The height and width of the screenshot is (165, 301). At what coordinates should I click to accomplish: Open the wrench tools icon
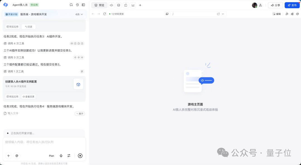(287, 14)
